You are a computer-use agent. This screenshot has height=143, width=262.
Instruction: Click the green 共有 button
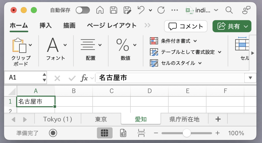click(232, 26)
